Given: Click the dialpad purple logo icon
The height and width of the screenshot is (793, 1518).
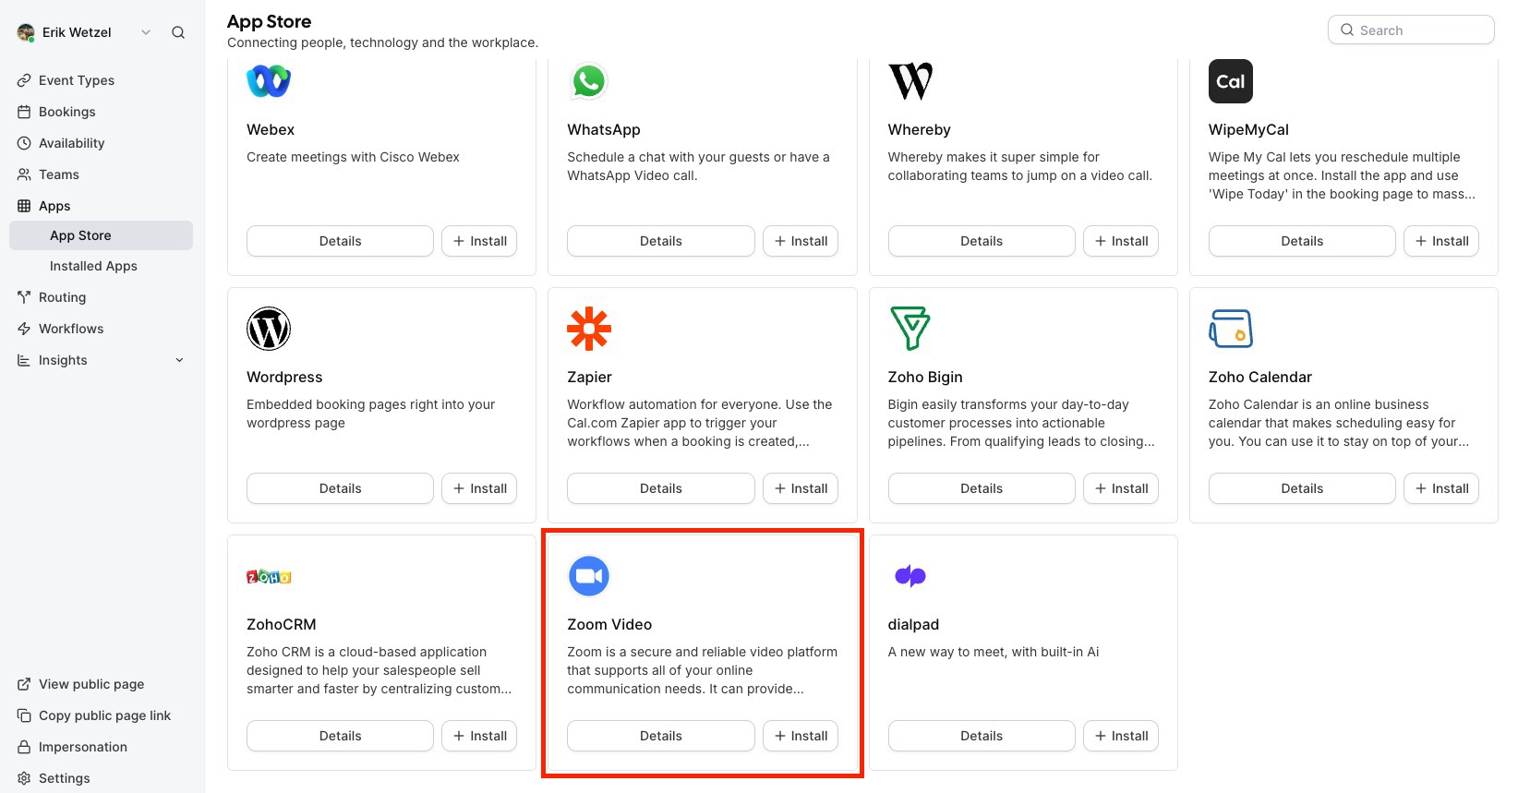Looking at the screenshot, I should (x=910, y=576).
